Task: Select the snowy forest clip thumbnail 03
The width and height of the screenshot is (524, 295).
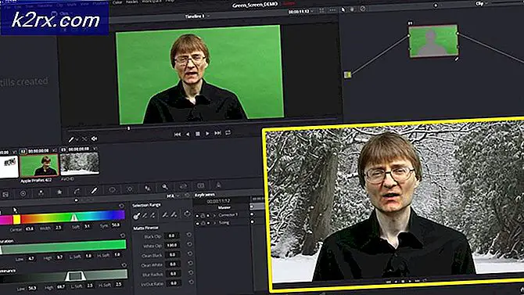Action: [x=80, y=164]
